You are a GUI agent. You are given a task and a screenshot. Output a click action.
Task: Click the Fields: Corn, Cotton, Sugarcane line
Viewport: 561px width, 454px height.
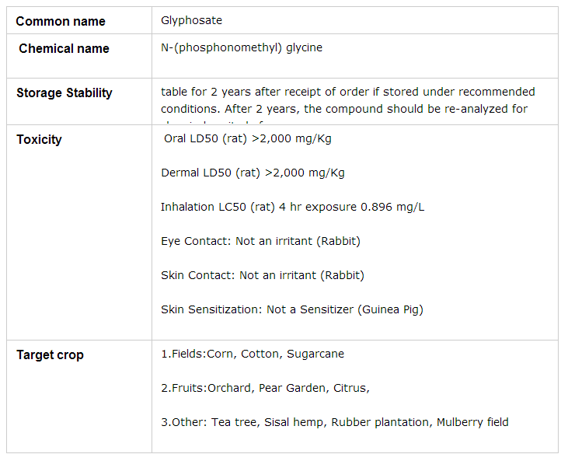click(x=252, y=354)
